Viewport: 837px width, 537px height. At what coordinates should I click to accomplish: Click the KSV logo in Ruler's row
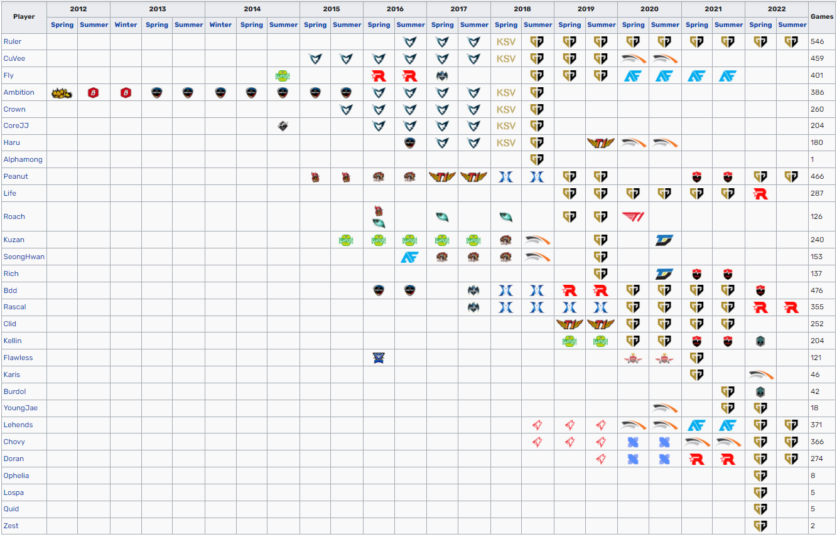coord(506,42)
